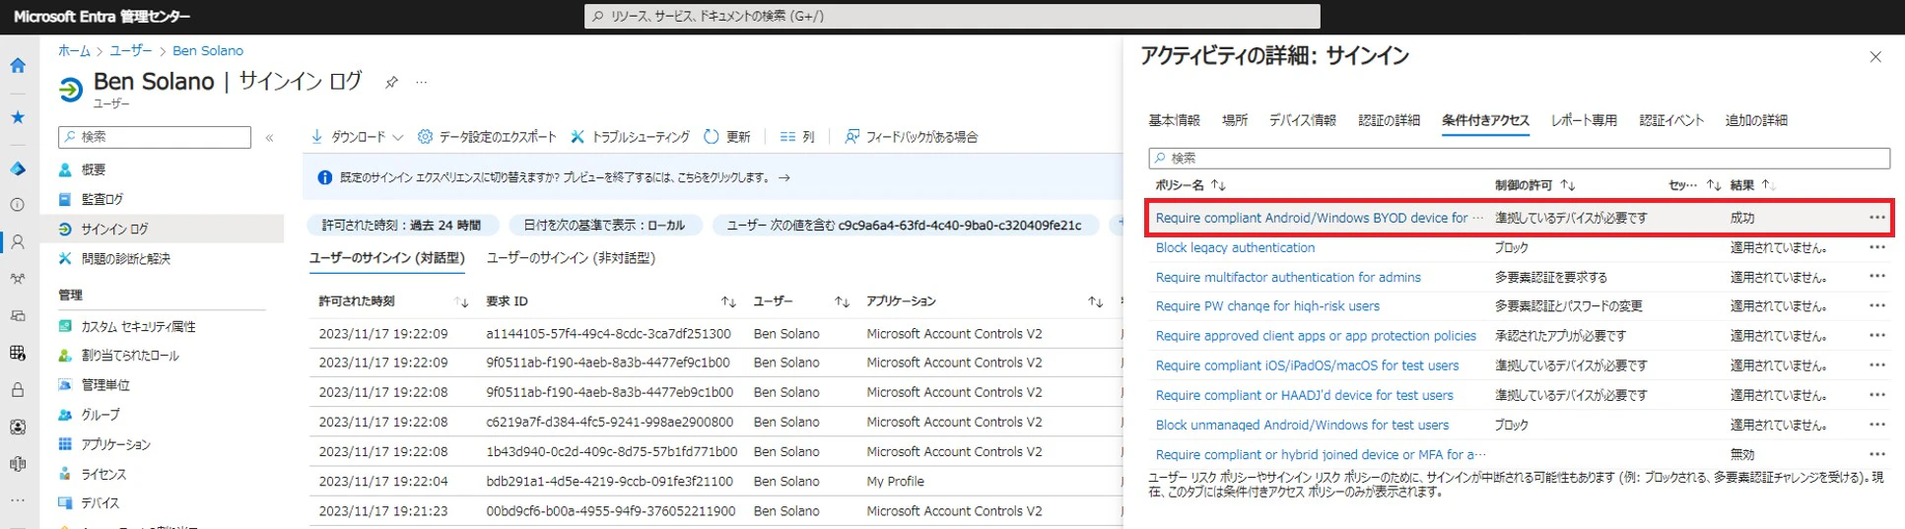The width and height of the screenshot is (1905, 529).
Task: Select sign-in row with My Profile application
Action: pos(714,482)
